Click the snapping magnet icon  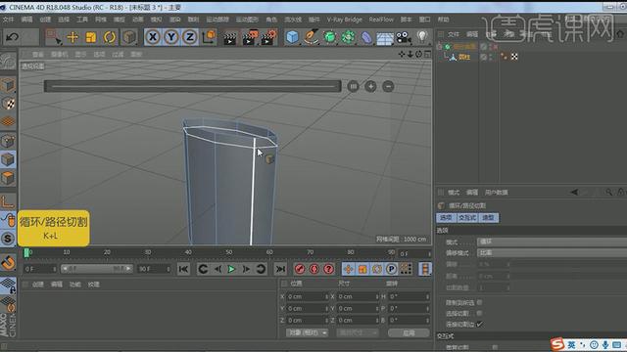tap(9, 263)
